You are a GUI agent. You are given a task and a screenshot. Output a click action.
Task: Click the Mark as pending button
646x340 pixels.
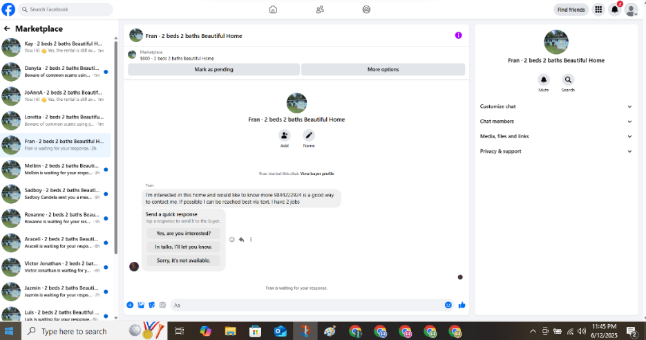(213, 69)
